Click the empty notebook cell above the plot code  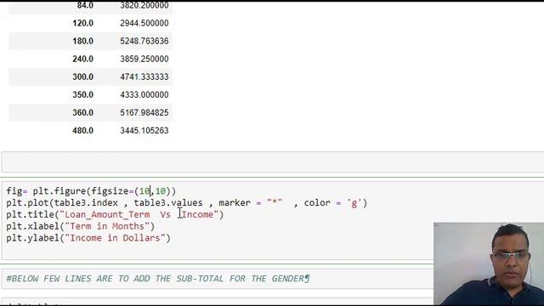273,161
